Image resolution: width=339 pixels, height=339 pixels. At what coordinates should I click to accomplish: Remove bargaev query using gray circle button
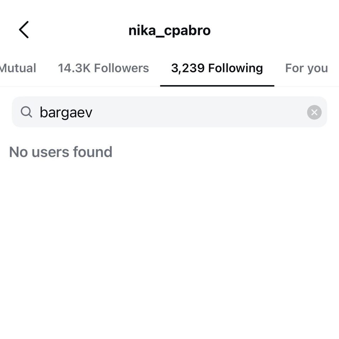pos(314,112)
